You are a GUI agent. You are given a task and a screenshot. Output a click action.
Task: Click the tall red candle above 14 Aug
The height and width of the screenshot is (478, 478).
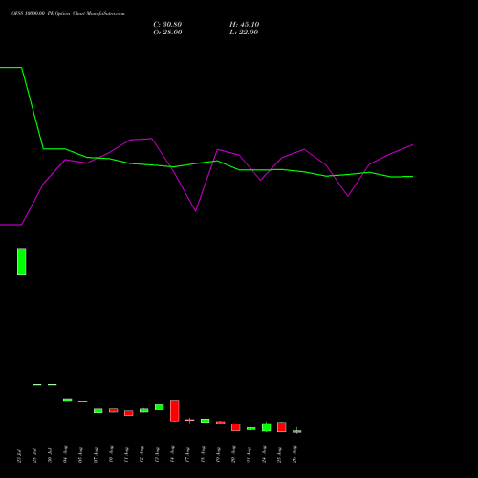175,410
